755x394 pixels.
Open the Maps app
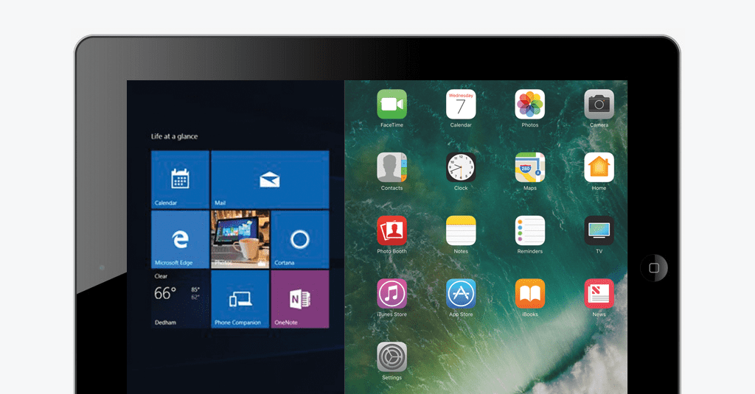[529, 167]
